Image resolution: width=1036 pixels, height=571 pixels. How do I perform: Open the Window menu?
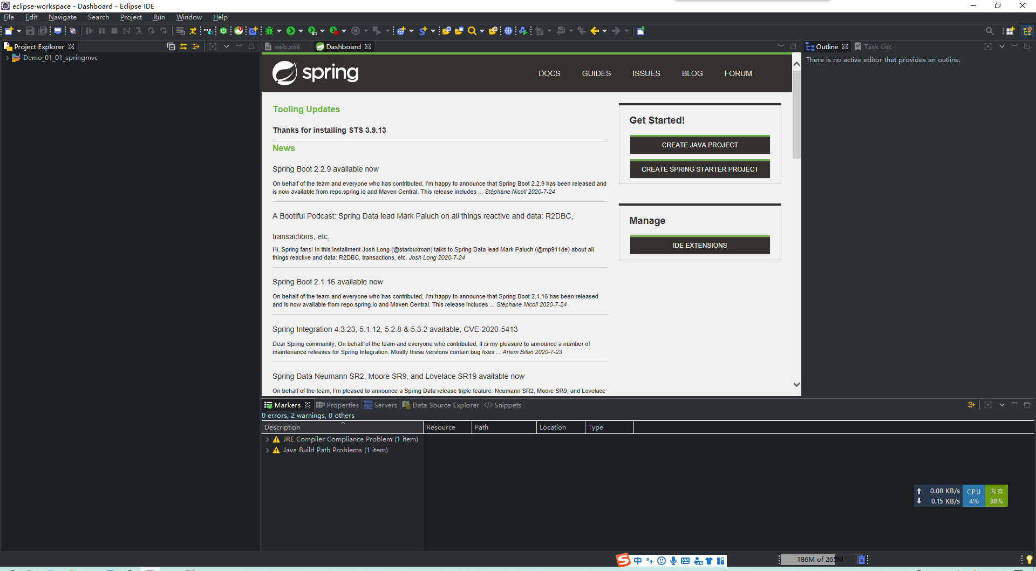[x=189, y=17]
